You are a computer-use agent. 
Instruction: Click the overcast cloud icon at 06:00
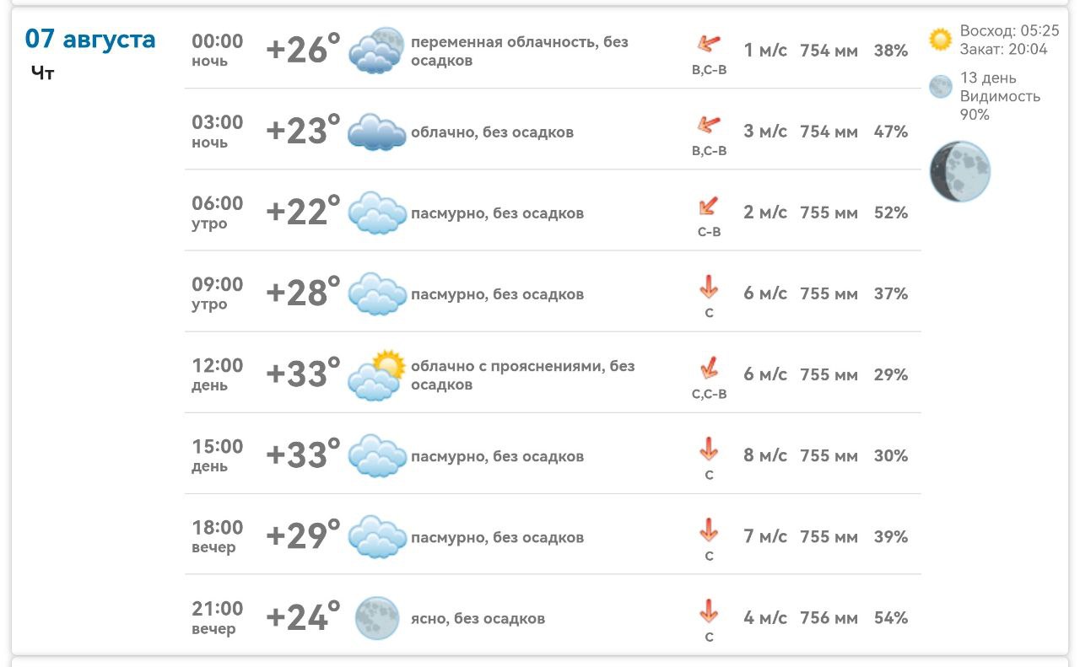tap(377, 212)
